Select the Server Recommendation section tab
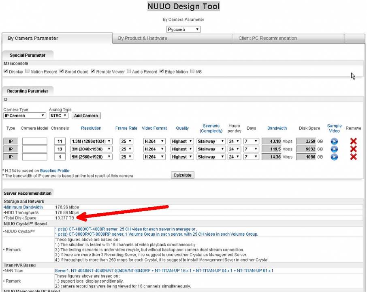 28,193
